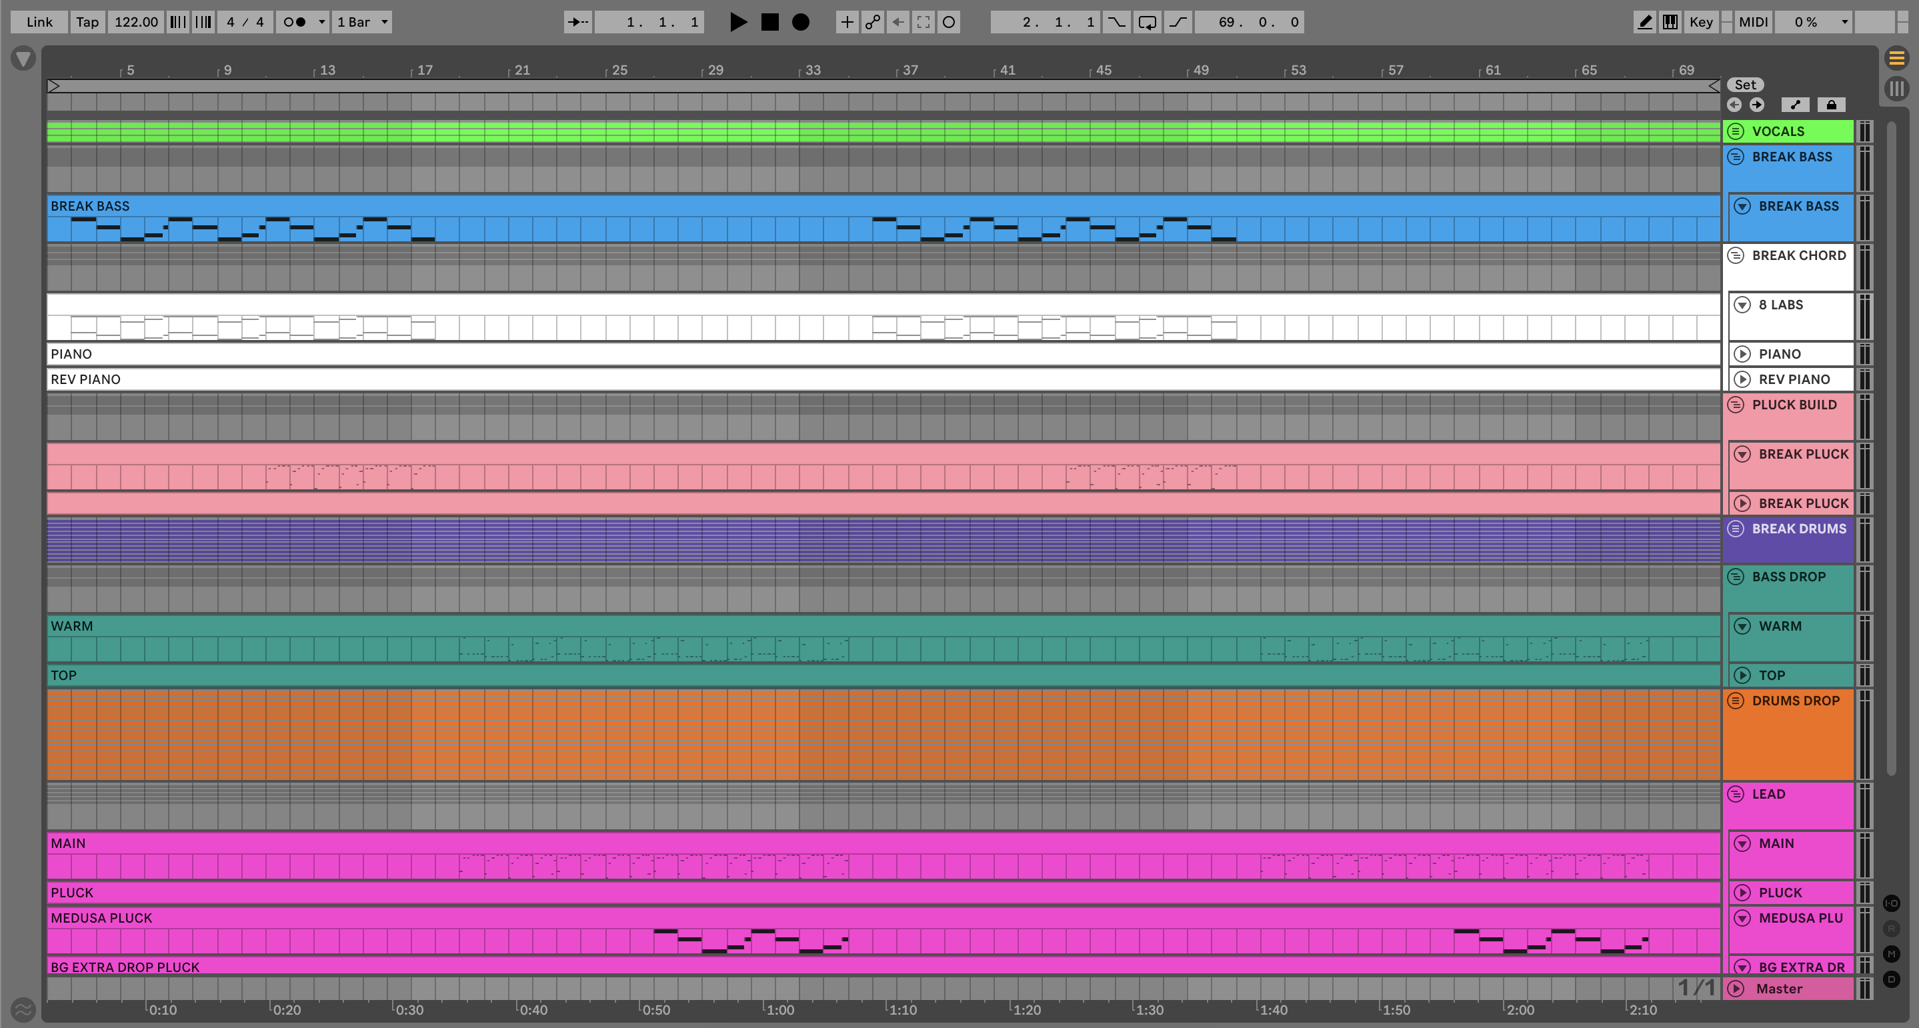Toggle the metronome button
Viewport: 1919px width, 1028px height.
click(x=296, y=23)
